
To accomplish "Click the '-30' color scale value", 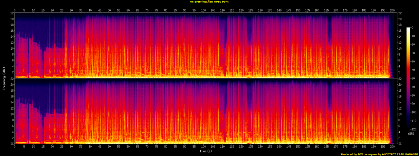I will (413, 53).
